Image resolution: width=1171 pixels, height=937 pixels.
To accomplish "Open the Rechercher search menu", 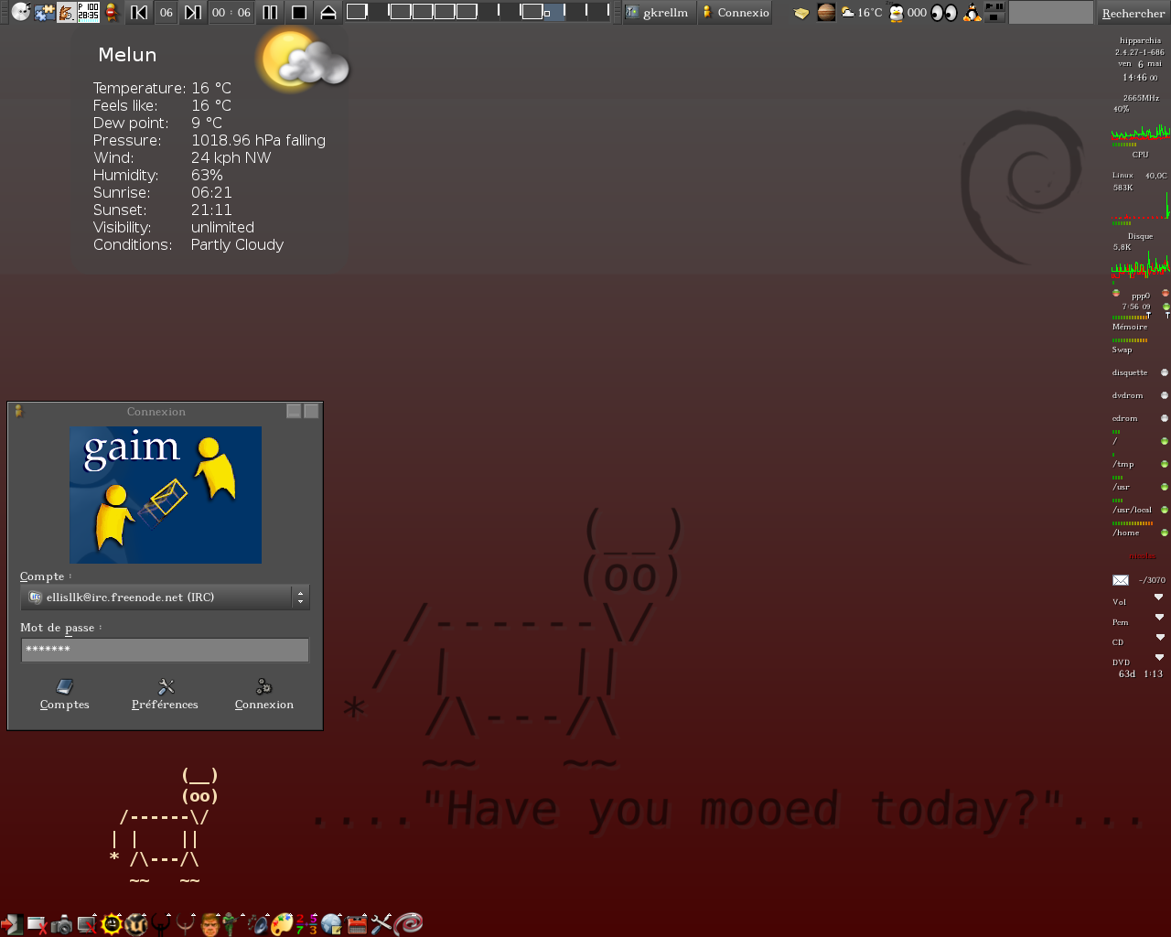I will (1133, 14).
